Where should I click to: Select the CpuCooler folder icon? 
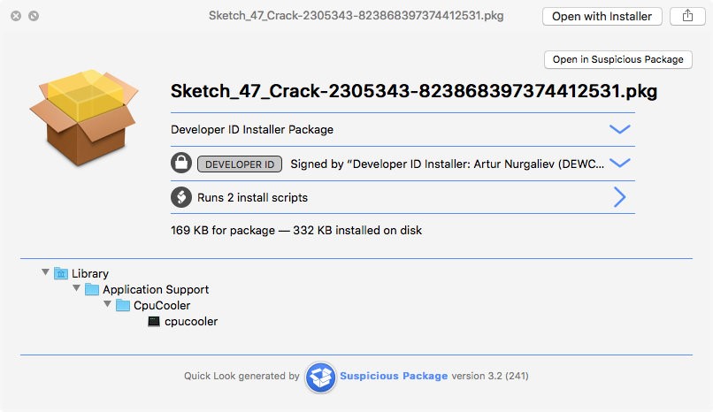(x=123, y=306)
